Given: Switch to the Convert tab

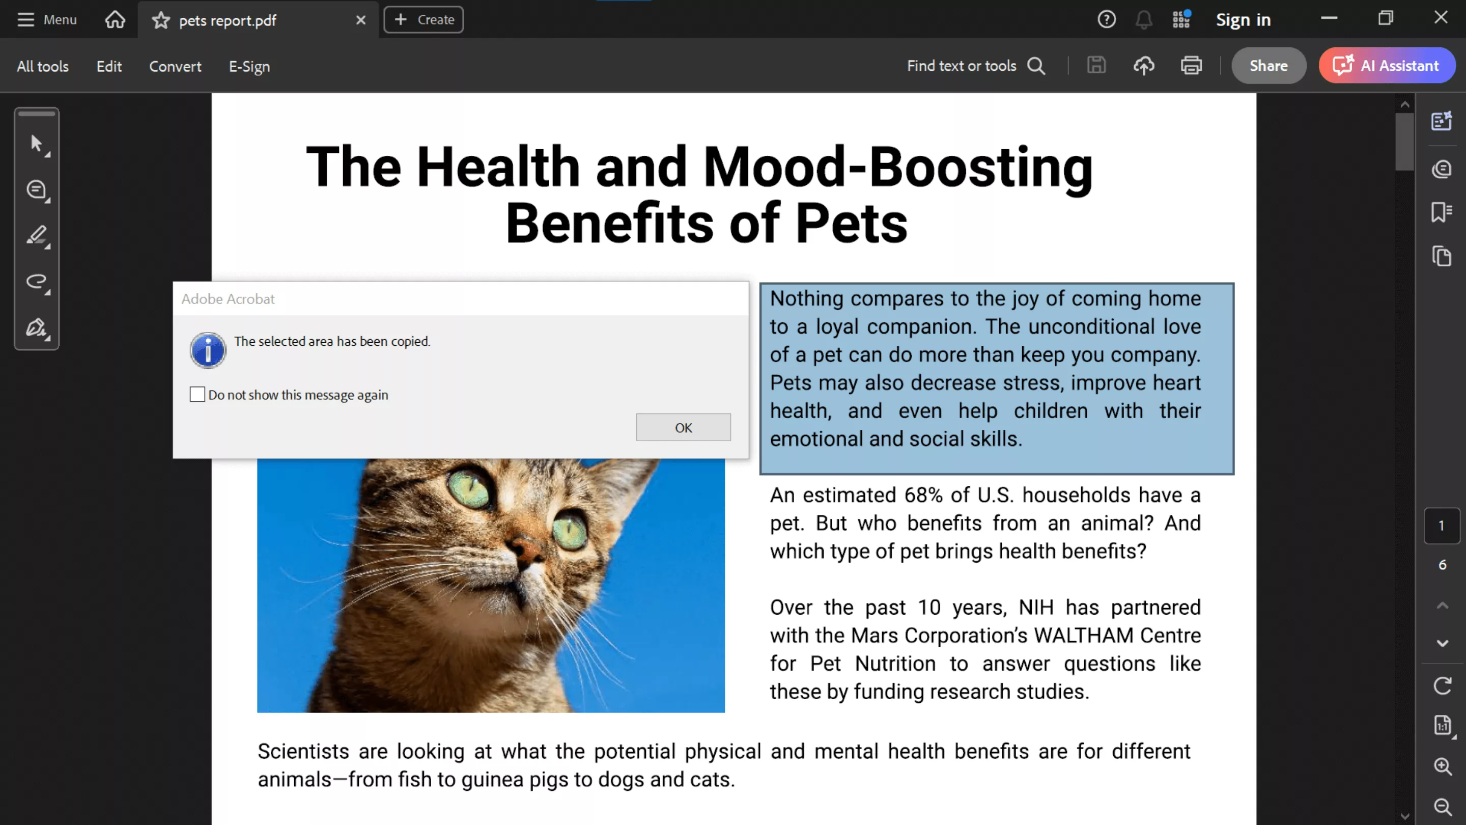Looking at the screenshot, I should (175, 66).
